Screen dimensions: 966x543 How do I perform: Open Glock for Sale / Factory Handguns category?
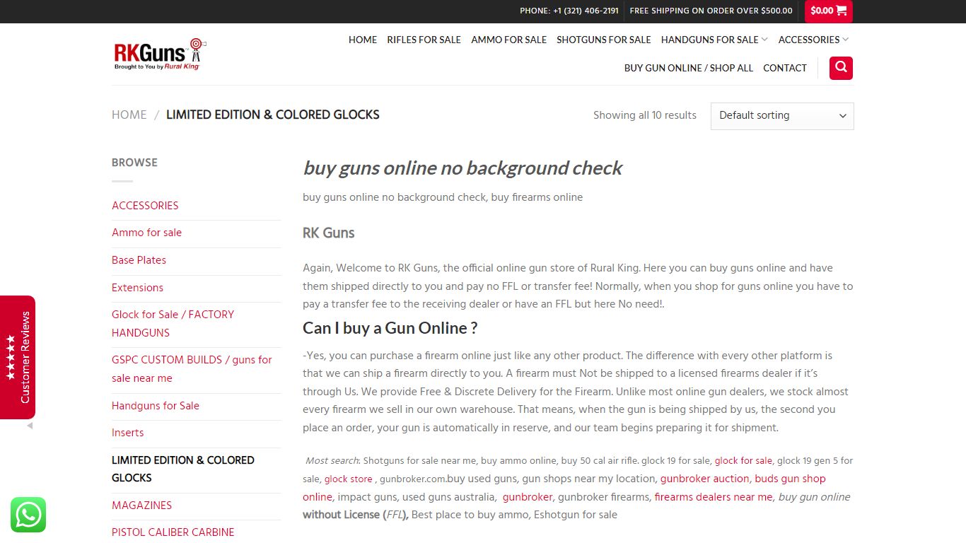click(x=173, y=324)
